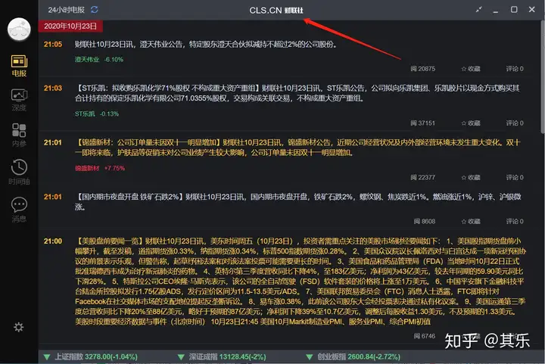This screenshot has width=545, height=364.
Task: Click read count 阅 22377
Action: [x=422, y=178]
